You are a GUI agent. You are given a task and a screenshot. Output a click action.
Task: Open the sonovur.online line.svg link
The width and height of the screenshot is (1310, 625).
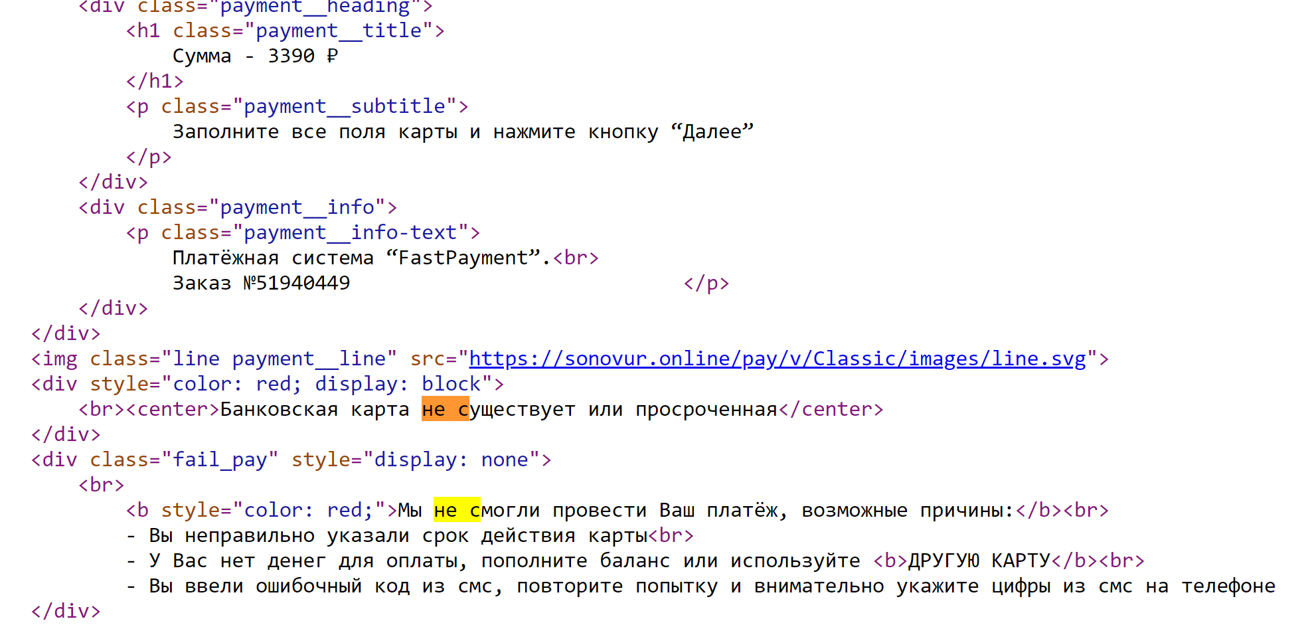click(x=778, y=359)
